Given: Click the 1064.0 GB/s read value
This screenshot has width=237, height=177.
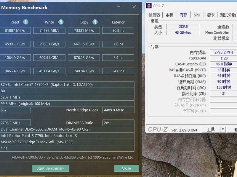Looking at the screenshot, I should [x=15, y=58].
